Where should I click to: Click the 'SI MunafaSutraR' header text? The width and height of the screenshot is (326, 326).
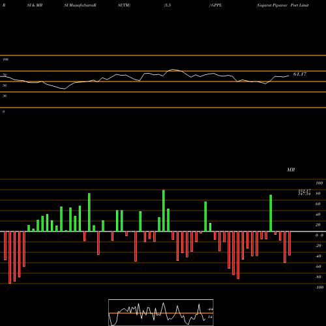coord(80,5)
